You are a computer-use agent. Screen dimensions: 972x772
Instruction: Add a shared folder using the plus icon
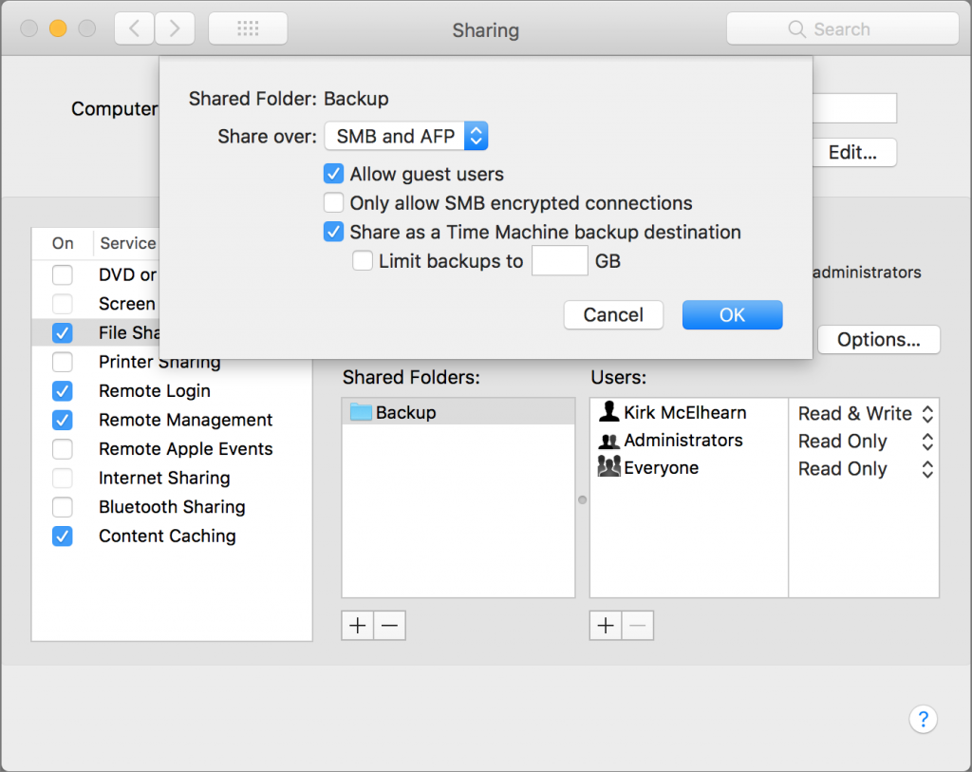(357, 625)
